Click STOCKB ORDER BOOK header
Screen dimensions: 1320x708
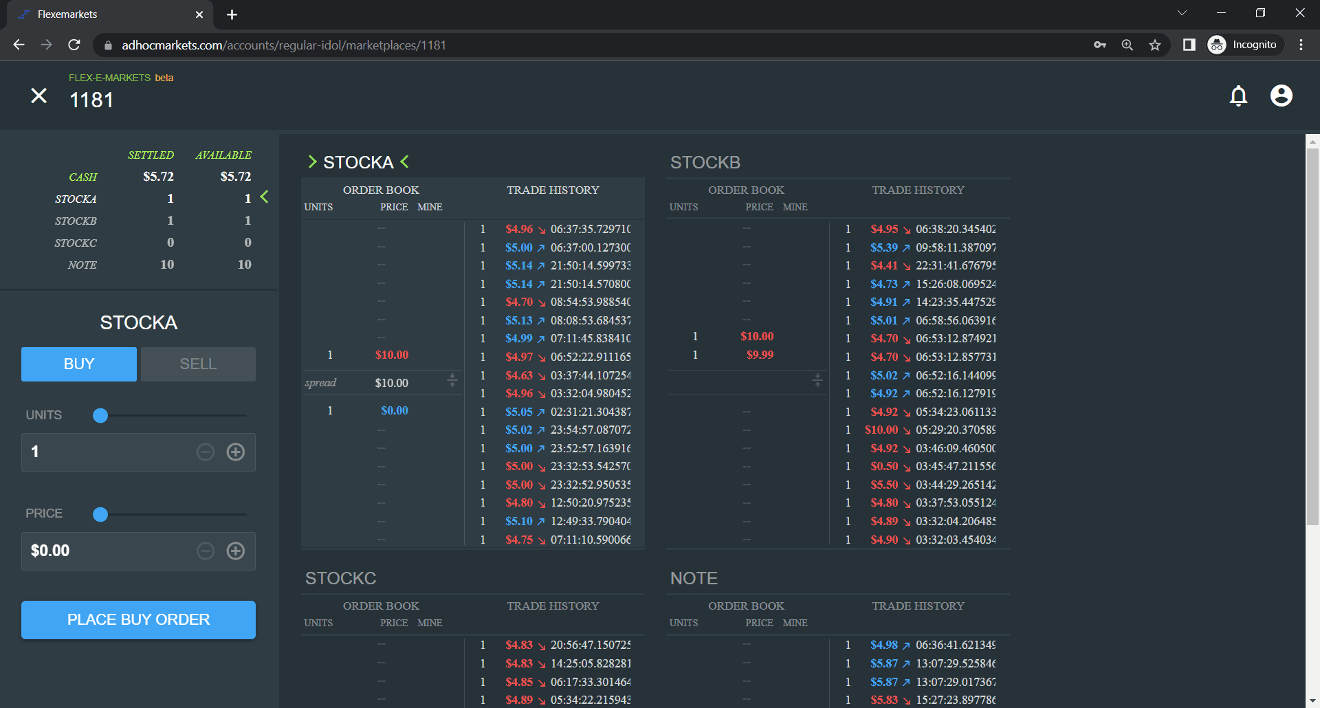click(746, 190)
